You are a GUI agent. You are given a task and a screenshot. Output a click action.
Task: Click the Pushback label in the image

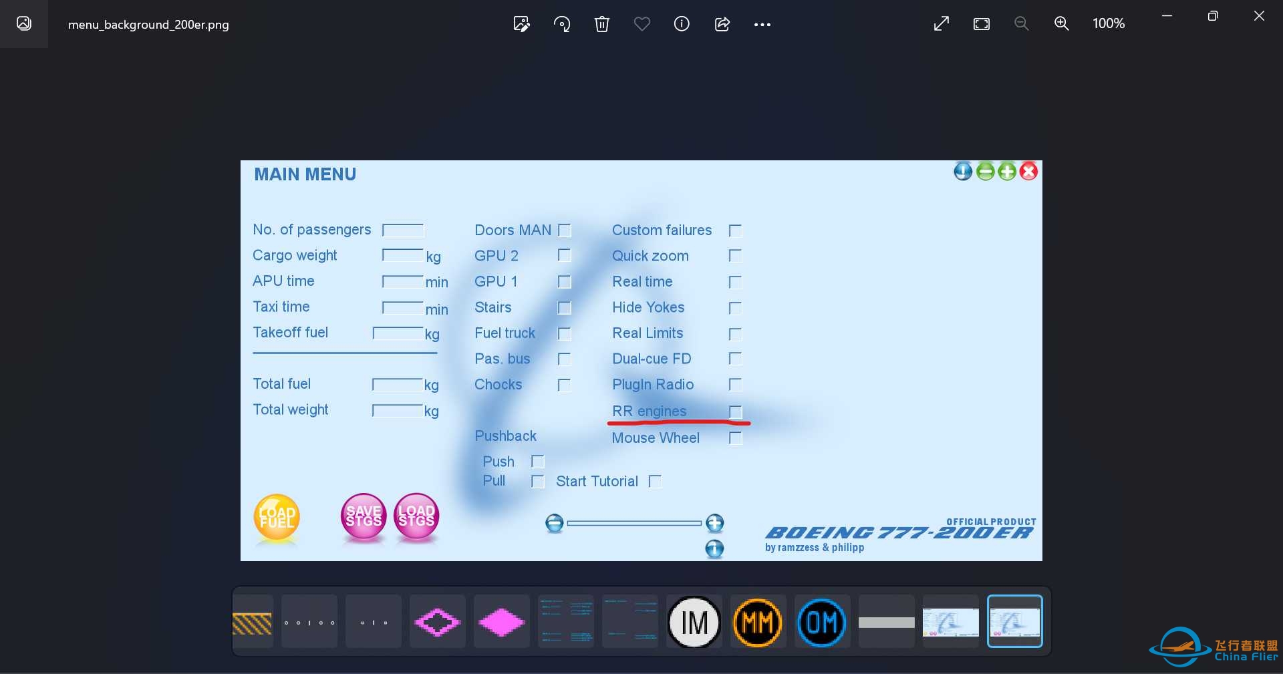506,436
